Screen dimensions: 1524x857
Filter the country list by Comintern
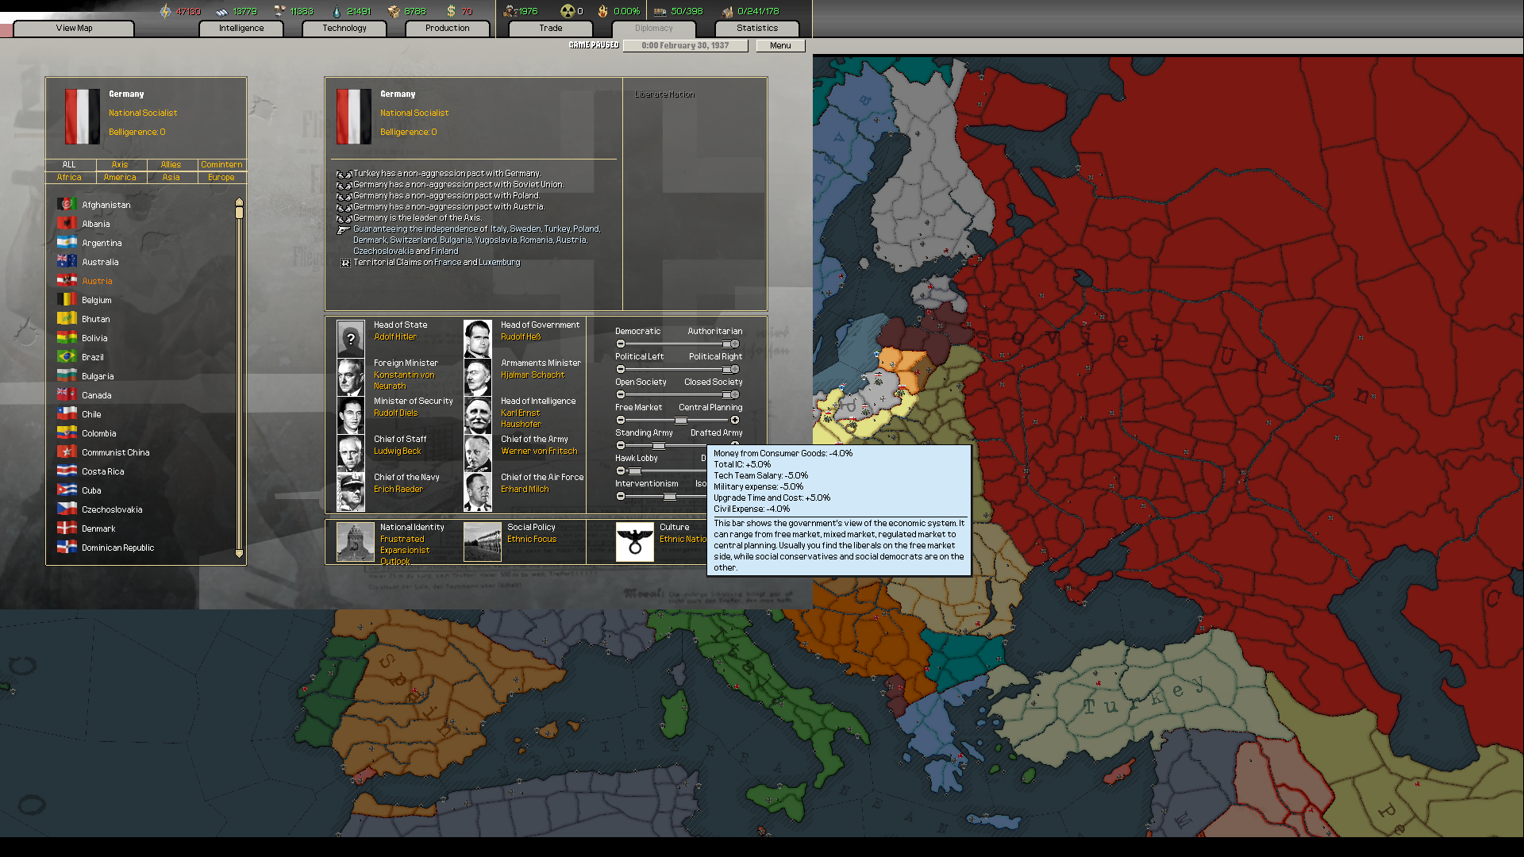[221, 164]
